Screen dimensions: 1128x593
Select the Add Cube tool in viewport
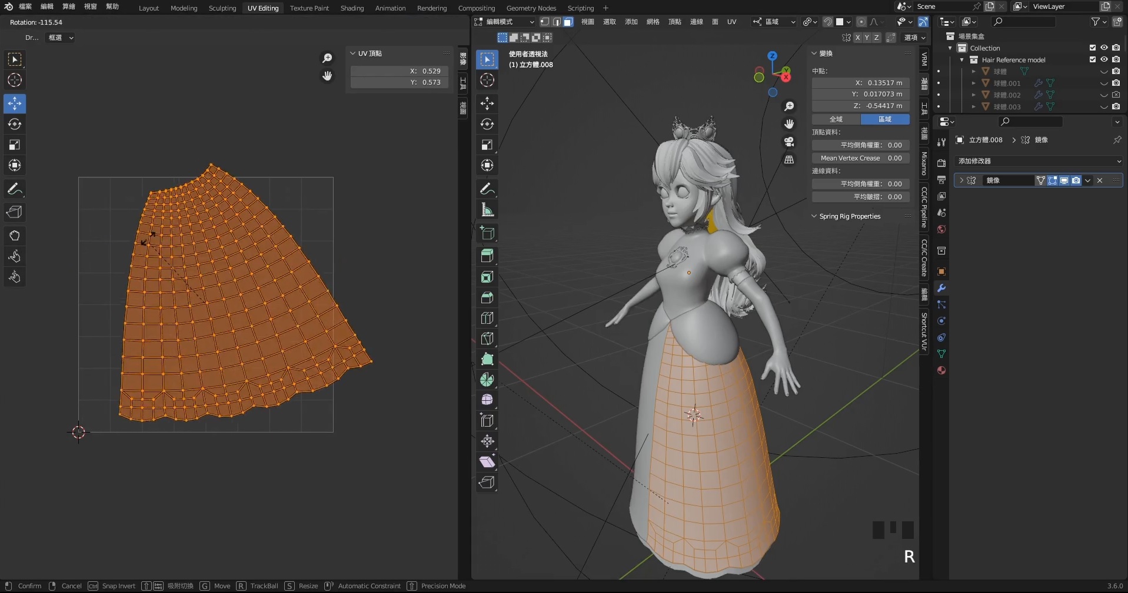(487, 233)
